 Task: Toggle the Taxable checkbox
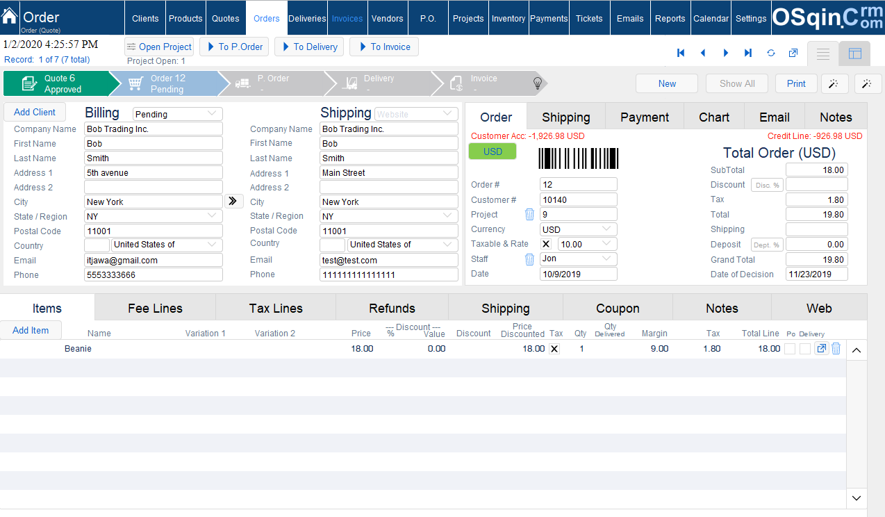pyautogui.click(x=546, y=244)
